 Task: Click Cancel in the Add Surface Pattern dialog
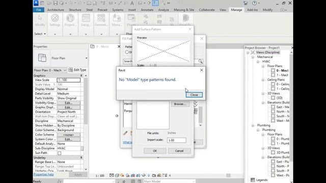(179, 151)
